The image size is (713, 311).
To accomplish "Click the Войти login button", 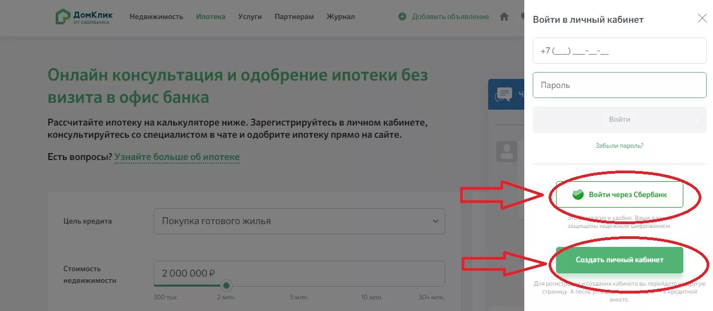I will tap(619, 120).
